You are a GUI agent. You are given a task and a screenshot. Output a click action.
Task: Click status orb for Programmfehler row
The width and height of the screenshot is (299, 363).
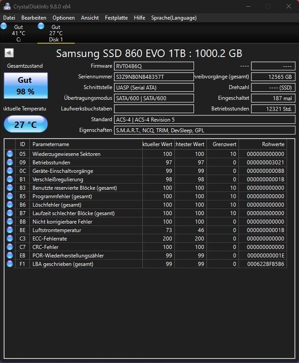pyautogui.click(x=10, y=196)
